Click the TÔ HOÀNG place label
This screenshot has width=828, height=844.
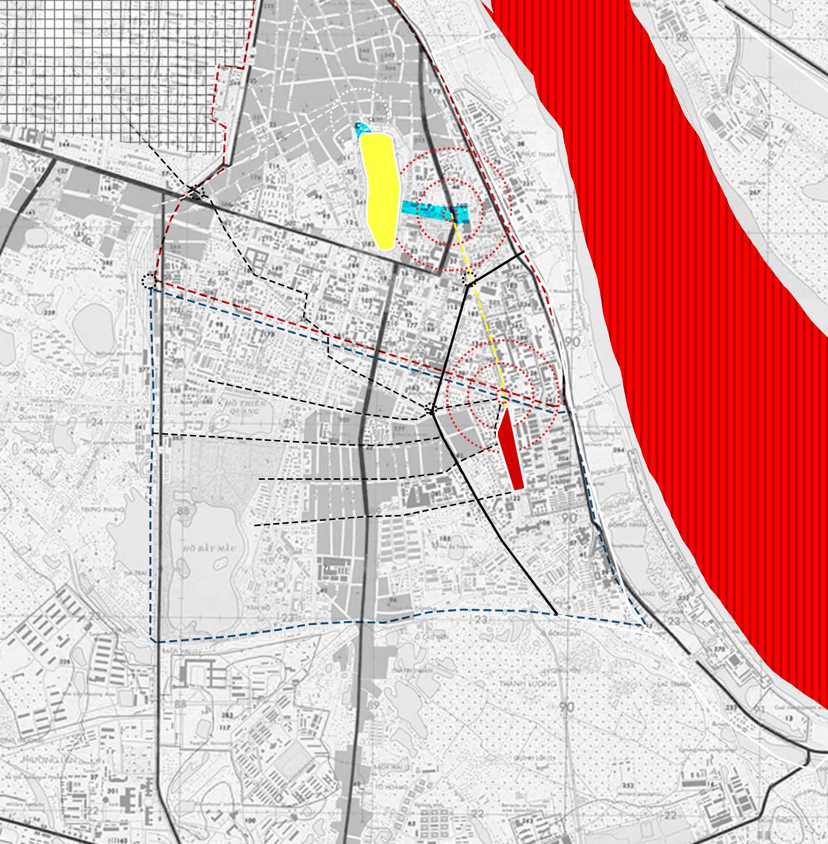(x=392, y=787)
